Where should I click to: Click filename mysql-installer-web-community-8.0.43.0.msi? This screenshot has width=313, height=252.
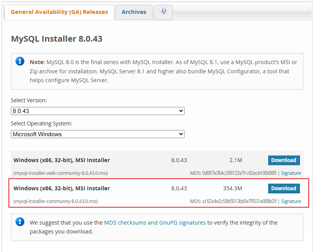point(61,173)
